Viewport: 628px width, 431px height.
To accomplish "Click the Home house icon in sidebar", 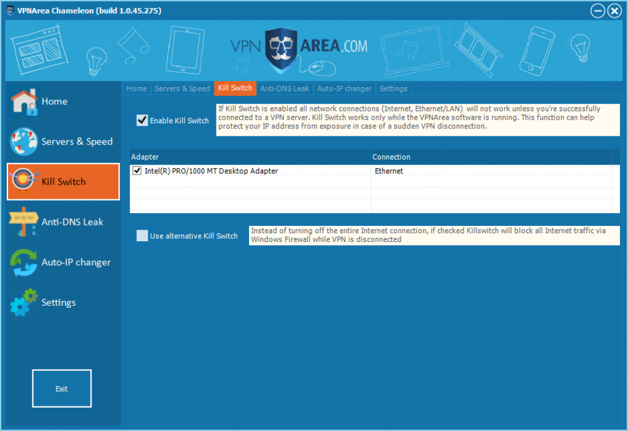I will click(24, 102).
